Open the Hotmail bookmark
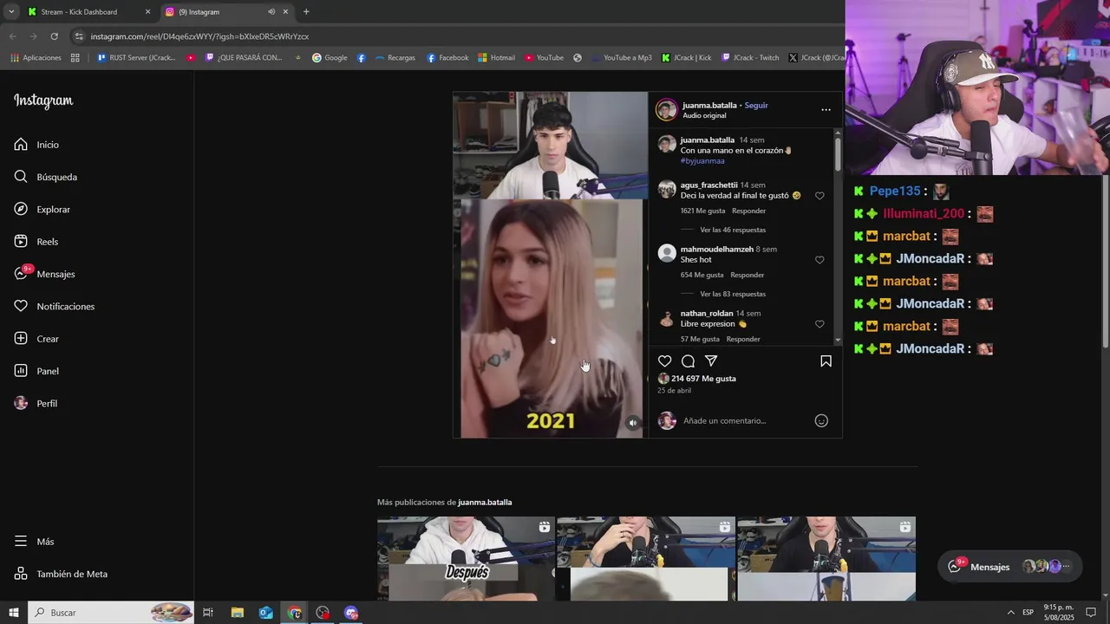 (496, 58)
